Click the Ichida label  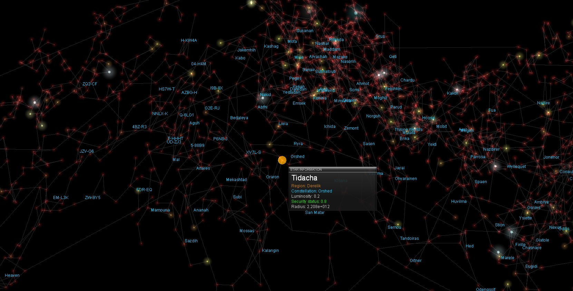330,126
